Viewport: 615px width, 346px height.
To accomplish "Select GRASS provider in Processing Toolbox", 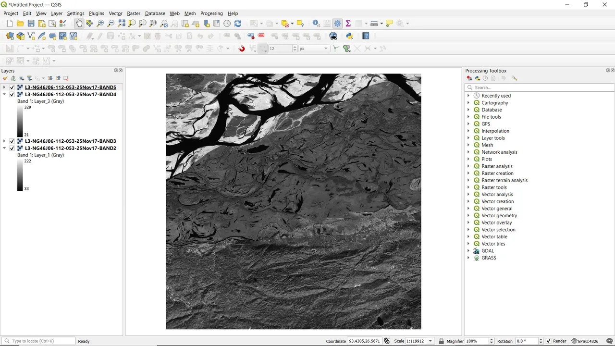I will [489, 258].
